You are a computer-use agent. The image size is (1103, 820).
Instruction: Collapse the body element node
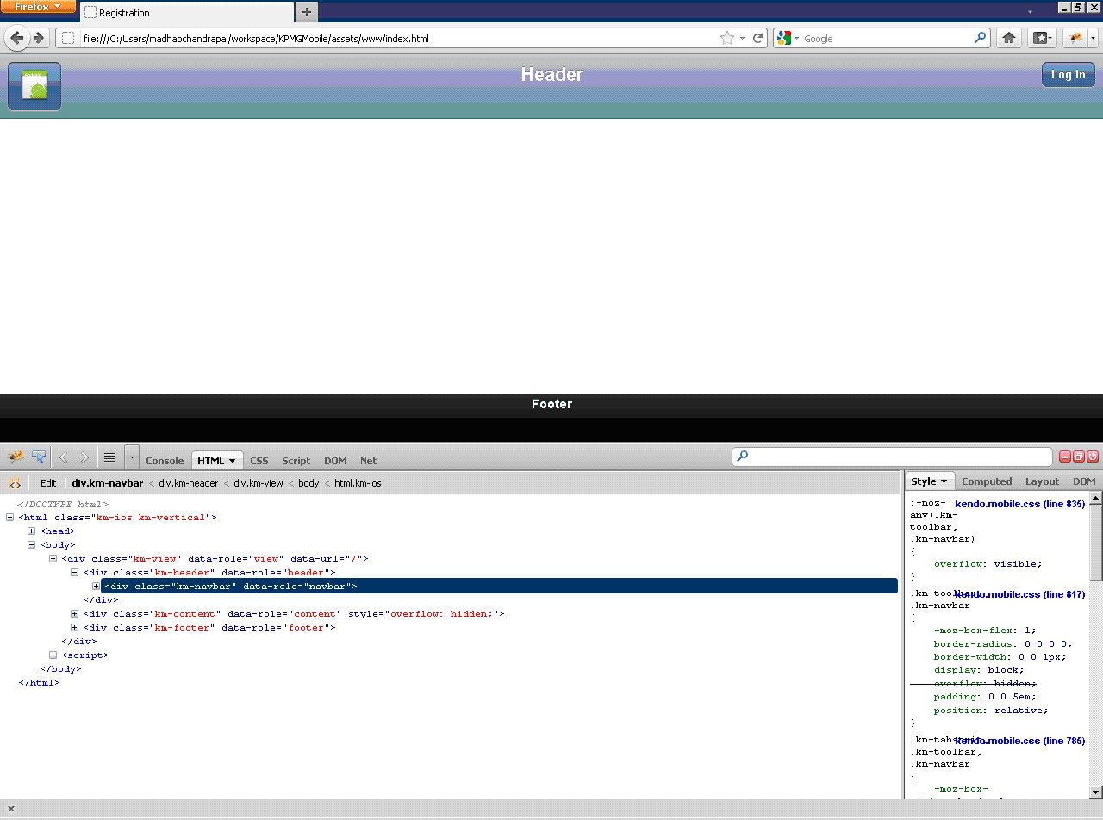click(x=32, y=545)
